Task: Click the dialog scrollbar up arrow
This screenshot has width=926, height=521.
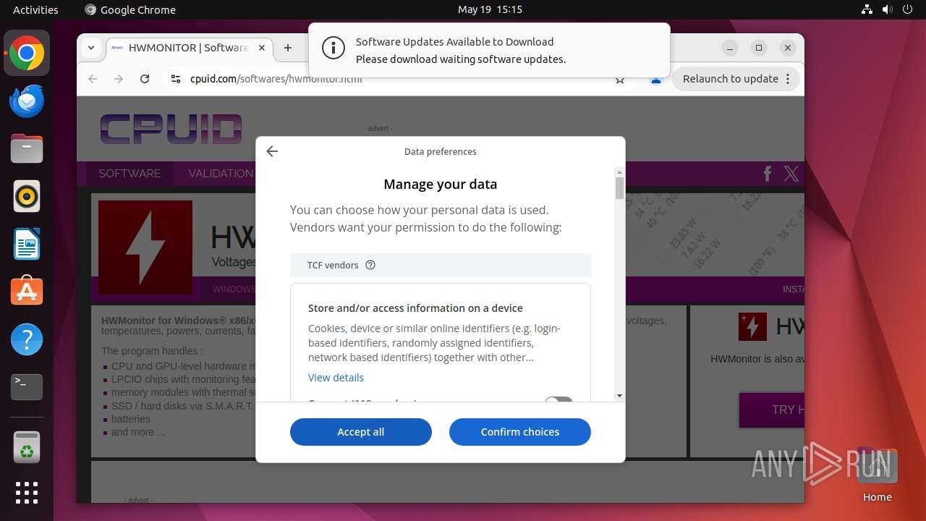Action: 619,171
